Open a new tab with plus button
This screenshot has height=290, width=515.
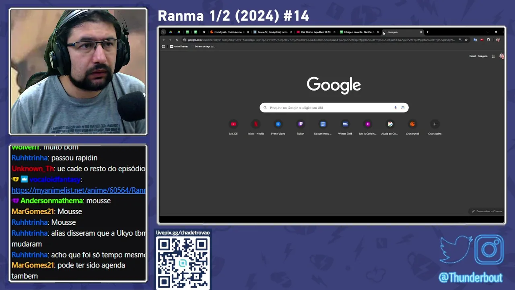[427, 32]
